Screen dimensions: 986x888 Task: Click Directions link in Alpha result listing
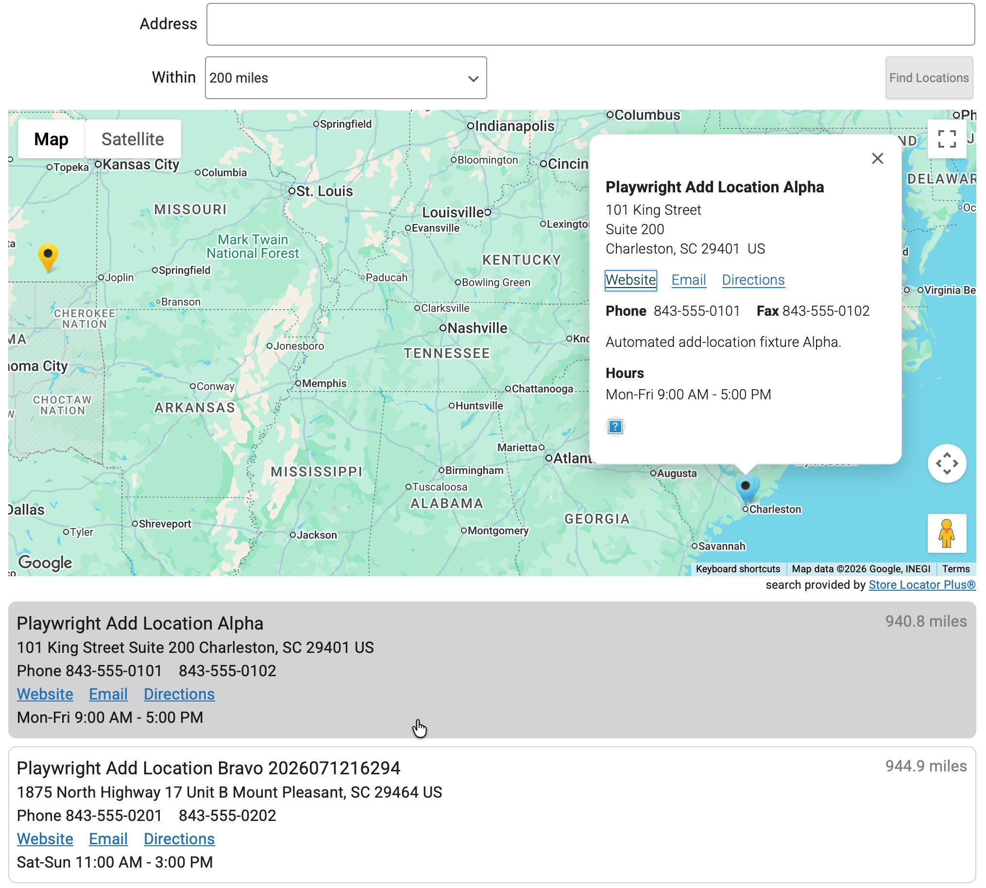pyautogui.click(x=179, y=694)
